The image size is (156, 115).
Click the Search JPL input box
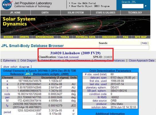tap(133, 6)
